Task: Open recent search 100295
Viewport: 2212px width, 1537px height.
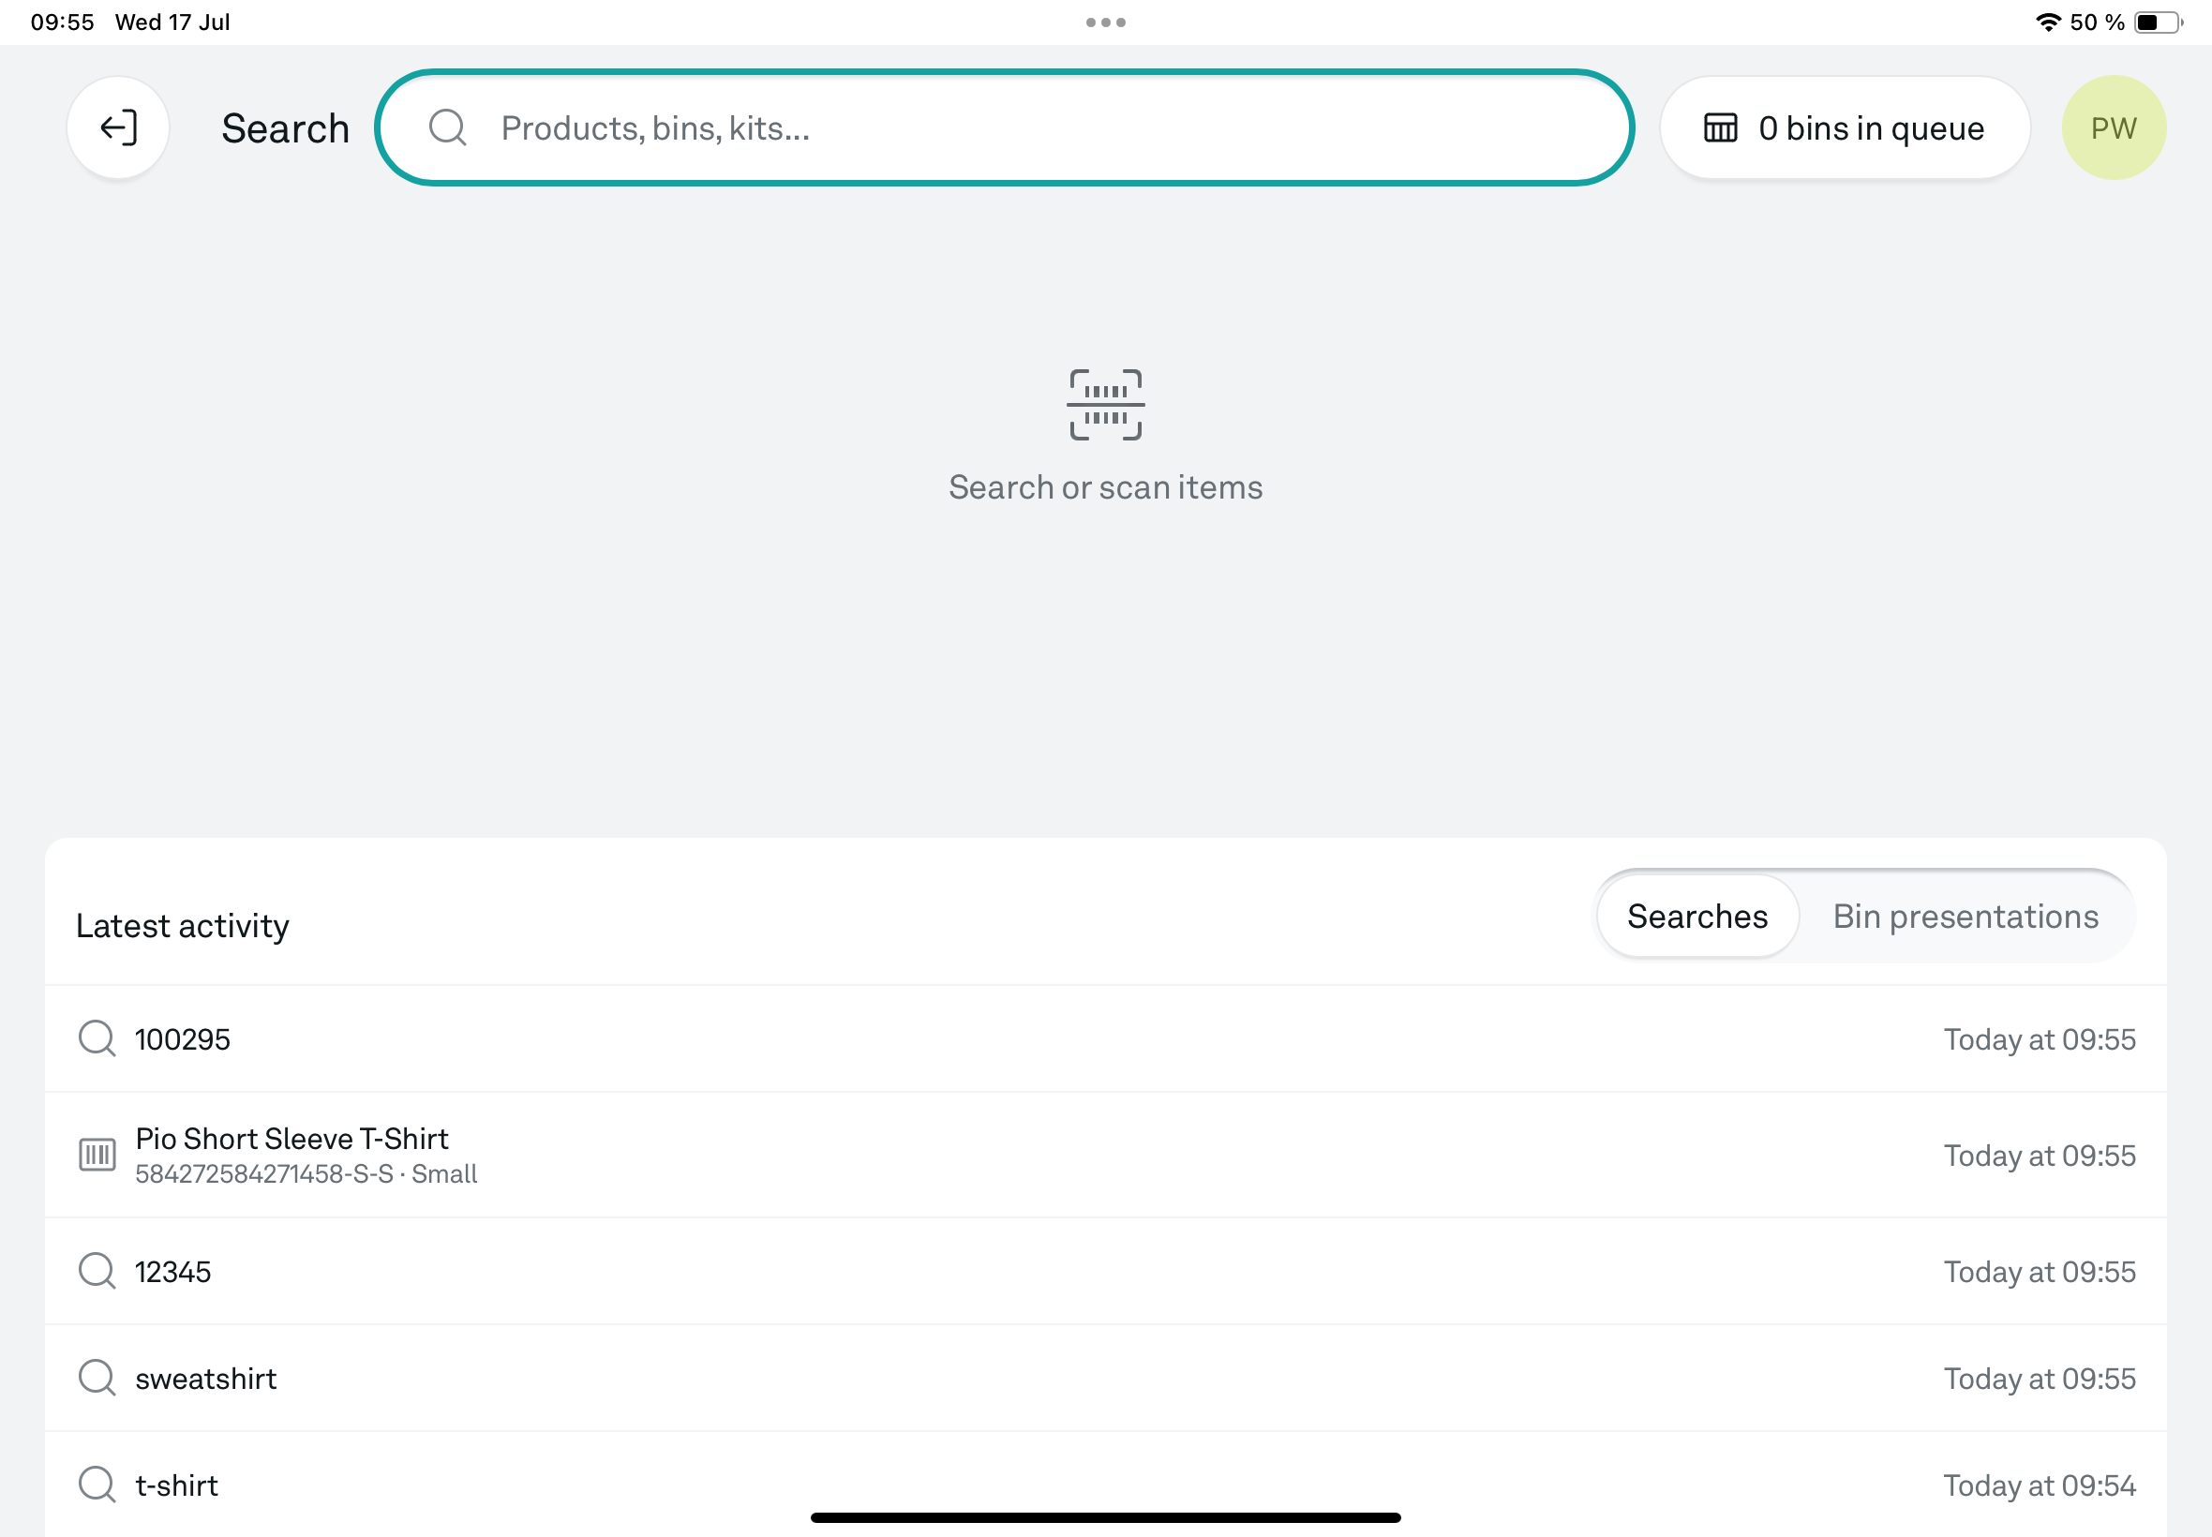Action: coord(183,1039)
